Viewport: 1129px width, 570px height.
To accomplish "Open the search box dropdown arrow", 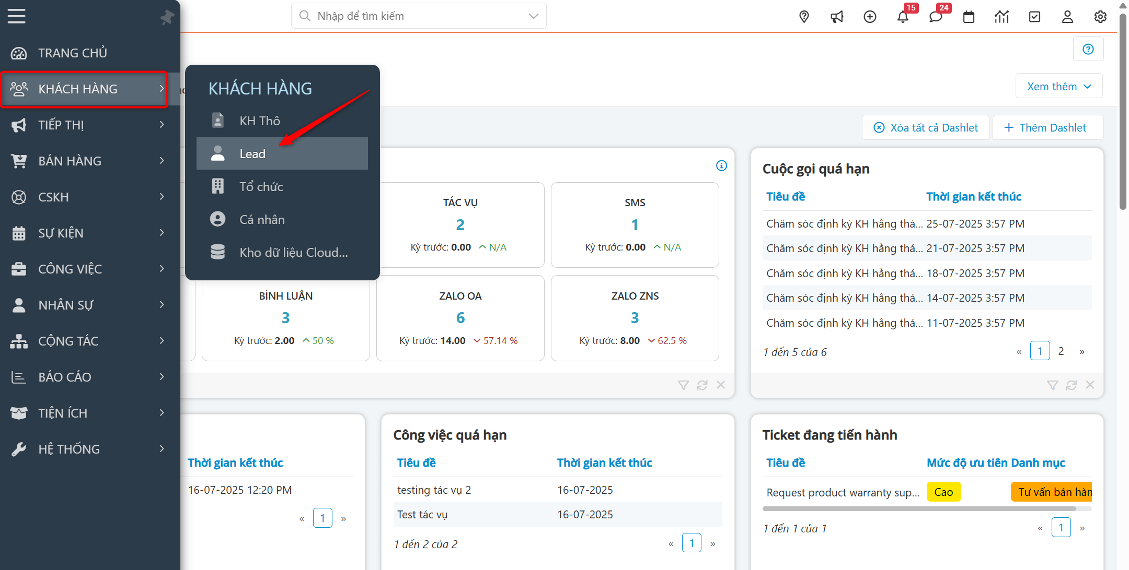I will 533,16.
